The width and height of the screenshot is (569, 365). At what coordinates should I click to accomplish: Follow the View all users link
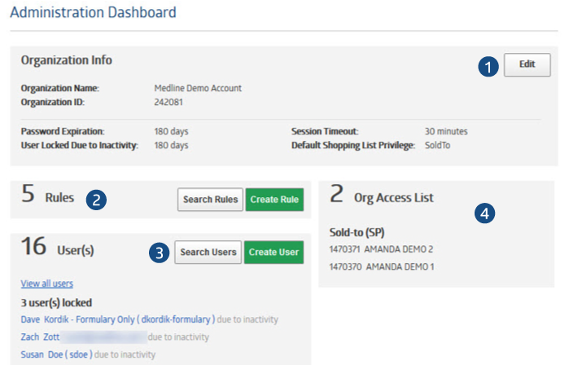(x=47, y=284)
